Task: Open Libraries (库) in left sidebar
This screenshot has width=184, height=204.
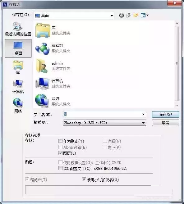Action: point(18,67)
